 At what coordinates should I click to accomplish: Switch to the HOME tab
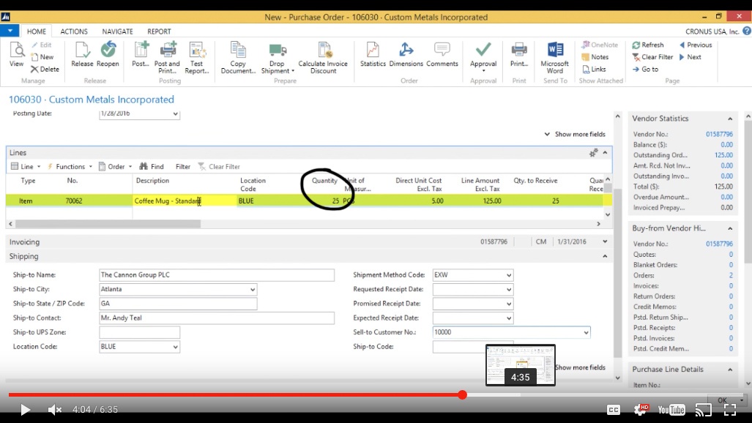tap(37, 31)
